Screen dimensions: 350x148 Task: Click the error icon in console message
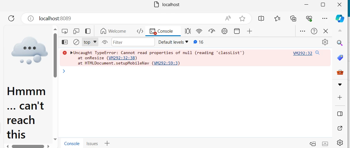[65, 53]
